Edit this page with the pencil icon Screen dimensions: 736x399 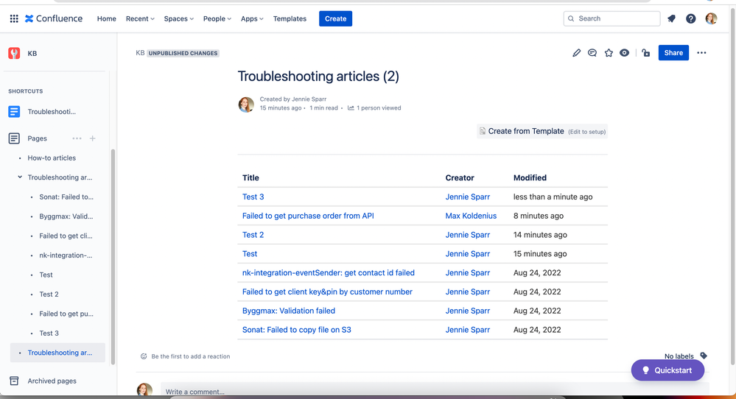[x=576, y=53]
